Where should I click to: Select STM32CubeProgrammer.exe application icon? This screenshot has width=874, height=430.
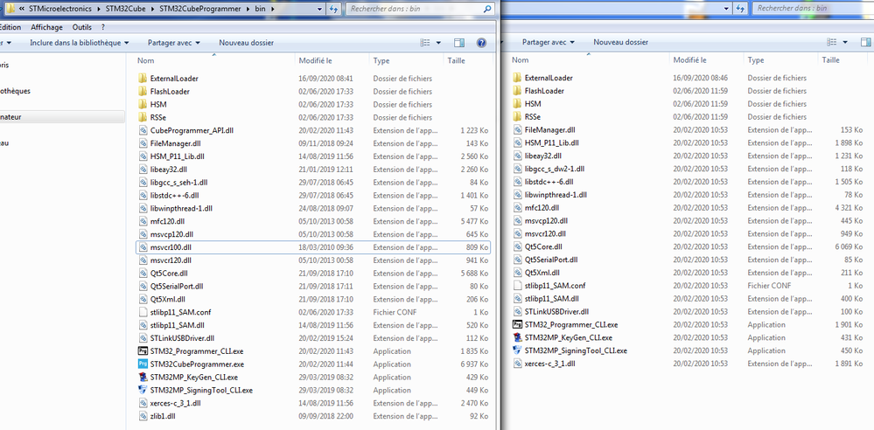pyautogui.click(x=142, y=364)
